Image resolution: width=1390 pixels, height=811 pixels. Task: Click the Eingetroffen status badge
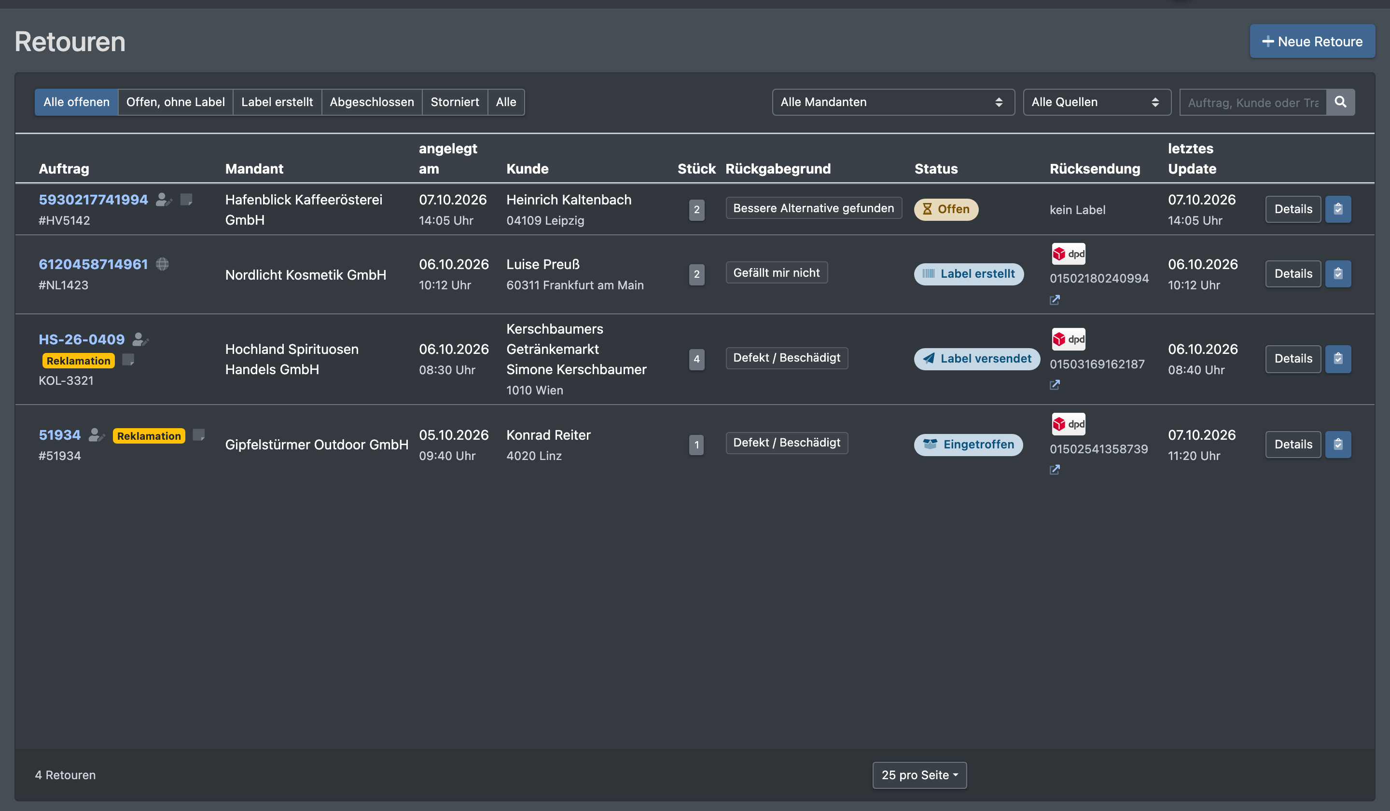[968, 445]
